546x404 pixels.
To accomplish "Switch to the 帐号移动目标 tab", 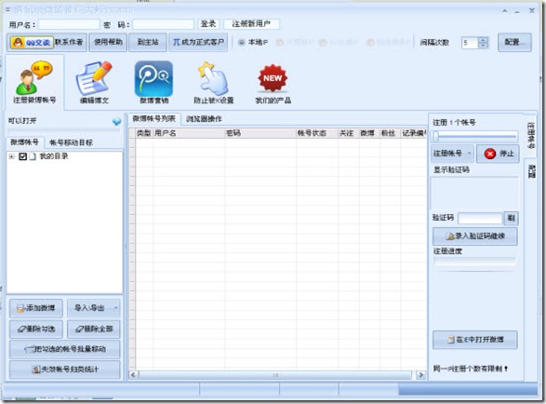I will (x=71, y=142).
